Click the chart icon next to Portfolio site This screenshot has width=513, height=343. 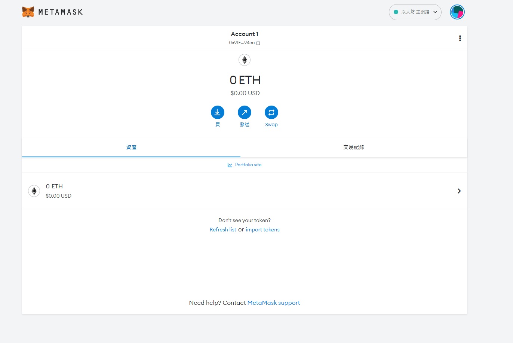coord(230,165)
